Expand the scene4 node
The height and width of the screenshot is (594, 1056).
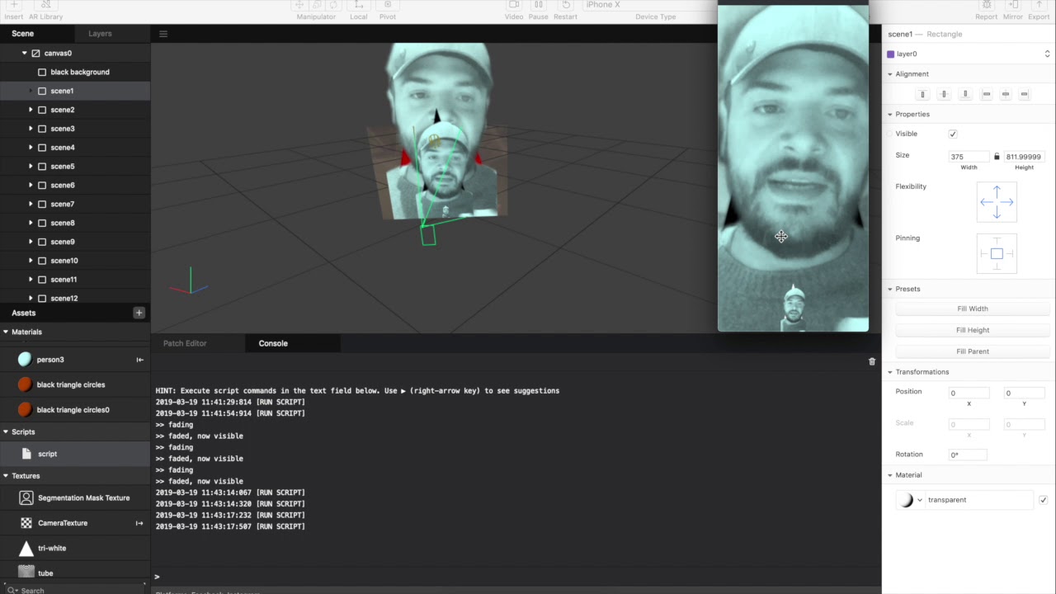(x=31, y=148)
